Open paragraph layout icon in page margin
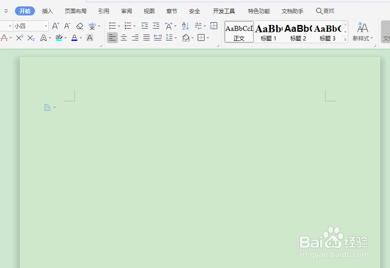The width and height of the screenshot is (390, 268). [x=47, y=107]
